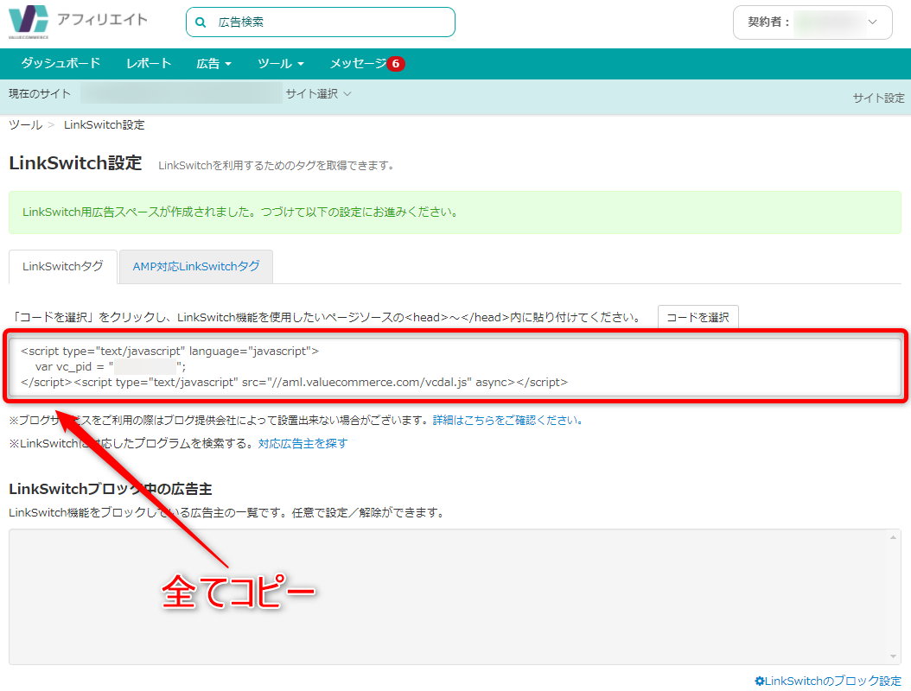This screenshot has height=691, width=911.
Task: Click the コードを選択 button
Action: [x=698, y=317]
